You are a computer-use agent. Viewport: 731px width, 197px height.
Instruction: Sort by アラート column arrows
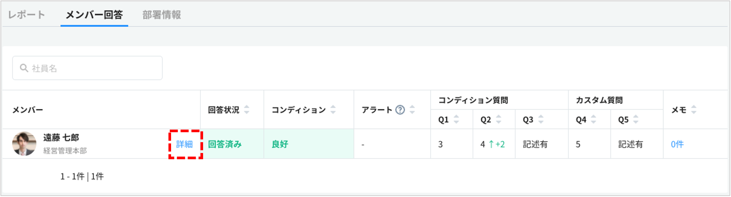tap(412, 110)
